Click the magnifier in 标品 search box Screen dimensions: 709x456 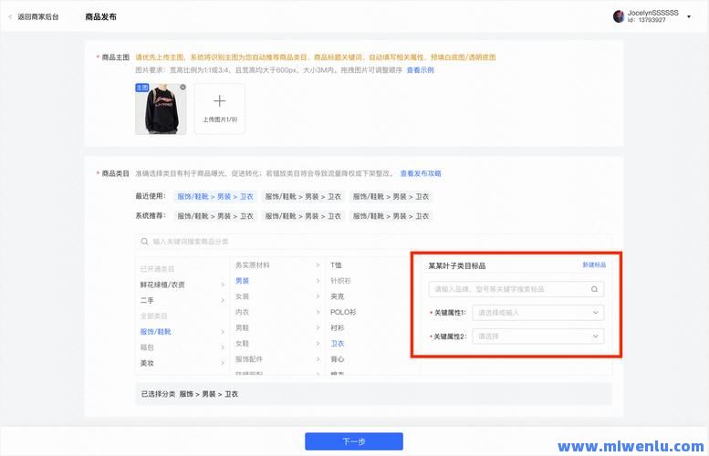[594, 289]
